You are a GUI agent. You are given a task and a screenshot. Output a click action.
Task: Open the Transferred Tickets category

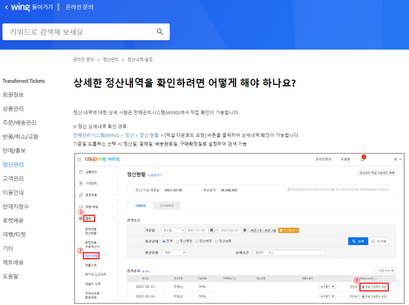coord(24,81)
